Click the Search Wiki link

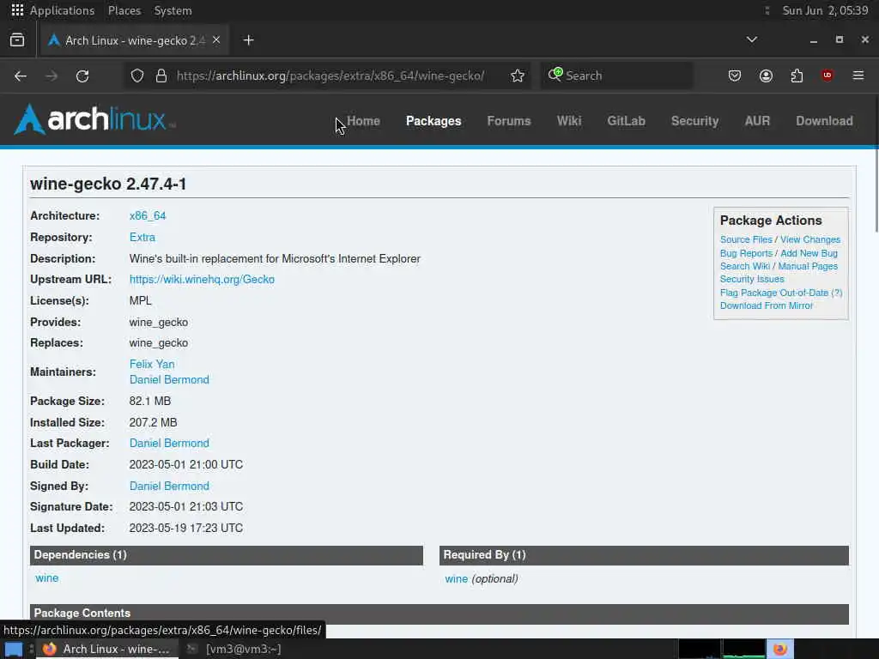pos(745,266)
